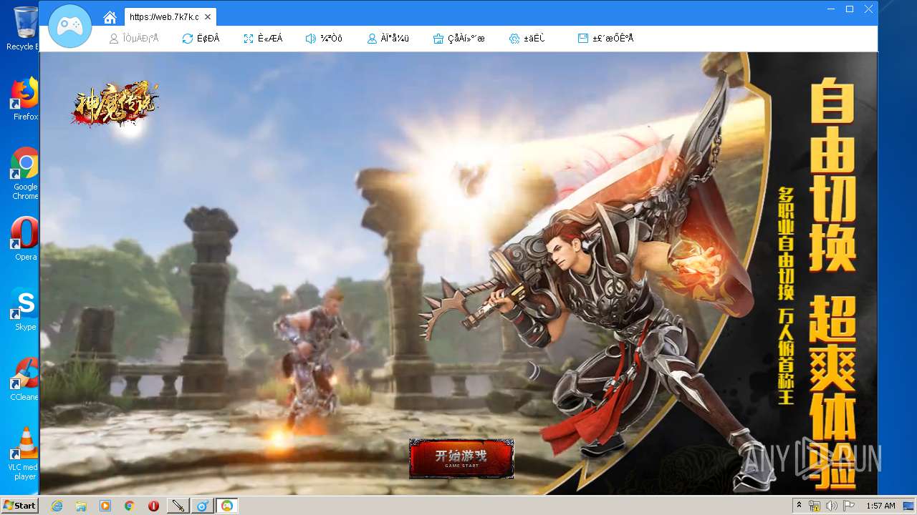The height and width of the screenshot is (515, 917).
Task: Open the Windows Start menu
Action: (19, 506)
